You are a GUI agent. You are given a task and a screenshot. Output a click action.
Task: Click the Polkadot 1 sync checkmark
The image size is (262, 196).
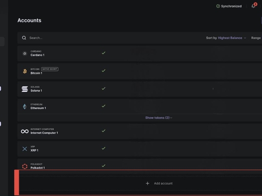(103, 166)
